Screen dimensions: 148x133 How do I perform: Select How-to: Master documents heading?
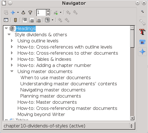[x=47, y=102]
